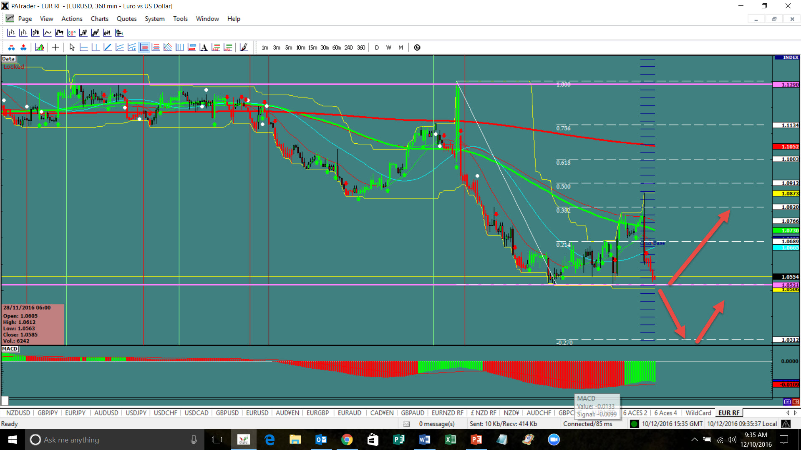Click the clock icon in toolbar
Viewport: 801px width, 450px height.
[417, 47]
